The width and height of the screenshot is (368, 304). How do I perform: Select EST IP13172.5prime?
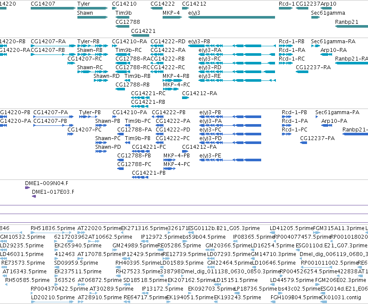pyautogui.click(x=163, y=289)
